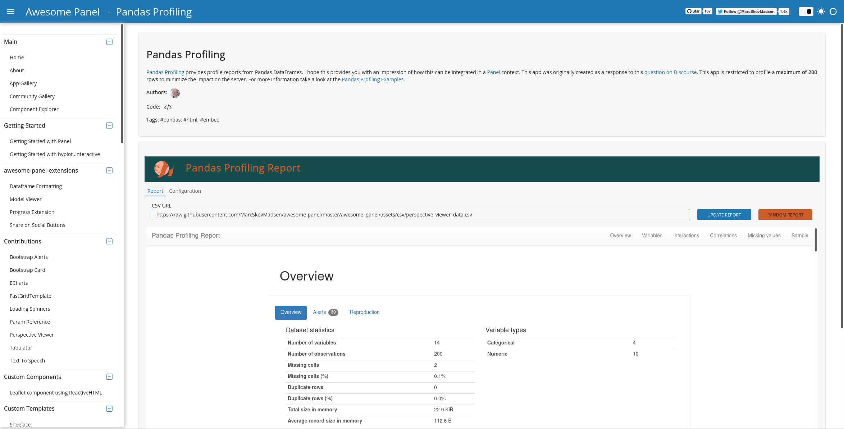The image size is (844, 429).
Task: Click into the CSV URL field
Action: tap(420, 215)
